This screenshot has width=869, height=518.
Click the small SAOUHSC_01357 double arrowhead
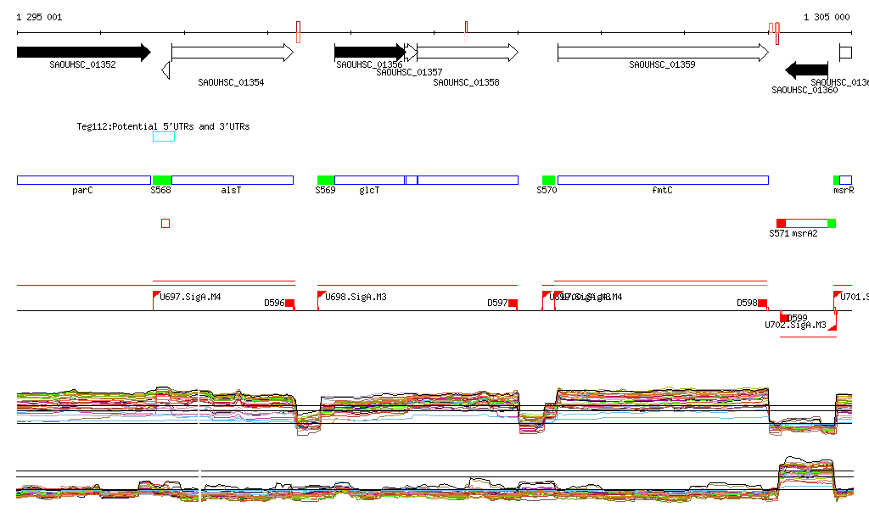411,53
